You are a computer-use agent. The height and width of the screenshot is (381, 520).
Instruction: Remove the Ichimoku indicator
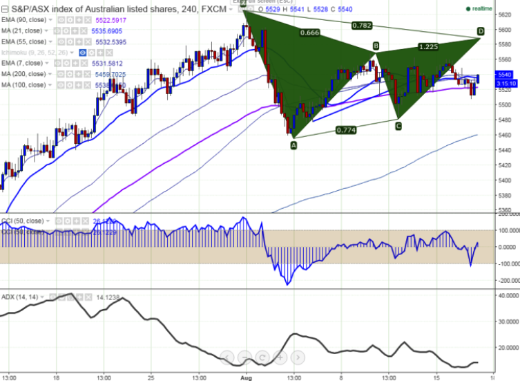tap(109, 53)
